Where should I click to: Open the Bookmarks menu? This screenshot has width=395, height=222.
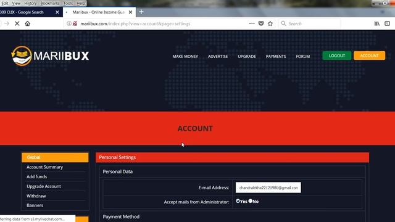(x=50, y=3)
